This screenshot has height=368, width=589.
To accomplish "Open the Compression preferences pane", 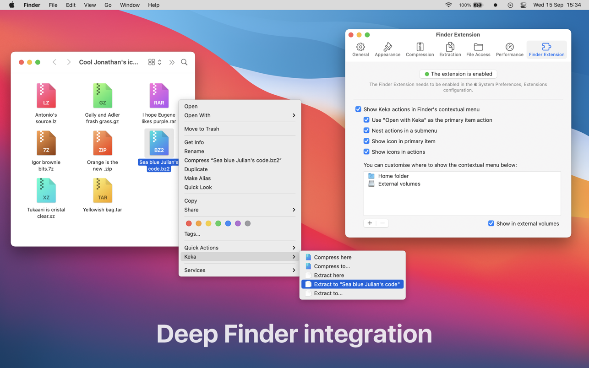I will coord(420,49).
